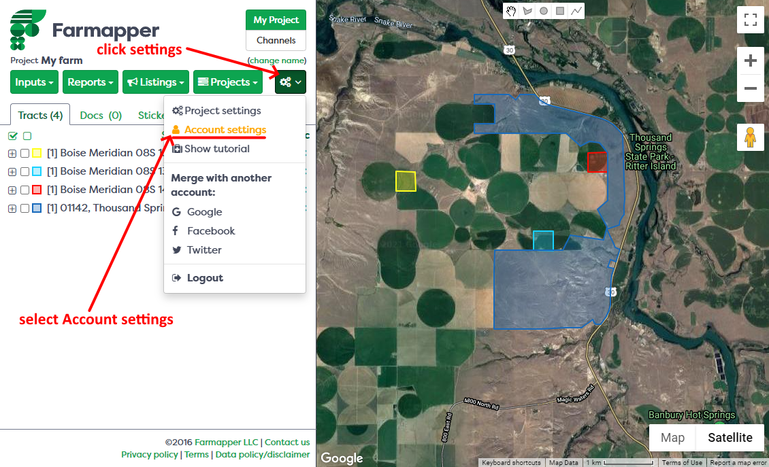Expand the red Boise Meridian tract row
Screen dimensions: 769x467
coord(12,190)
